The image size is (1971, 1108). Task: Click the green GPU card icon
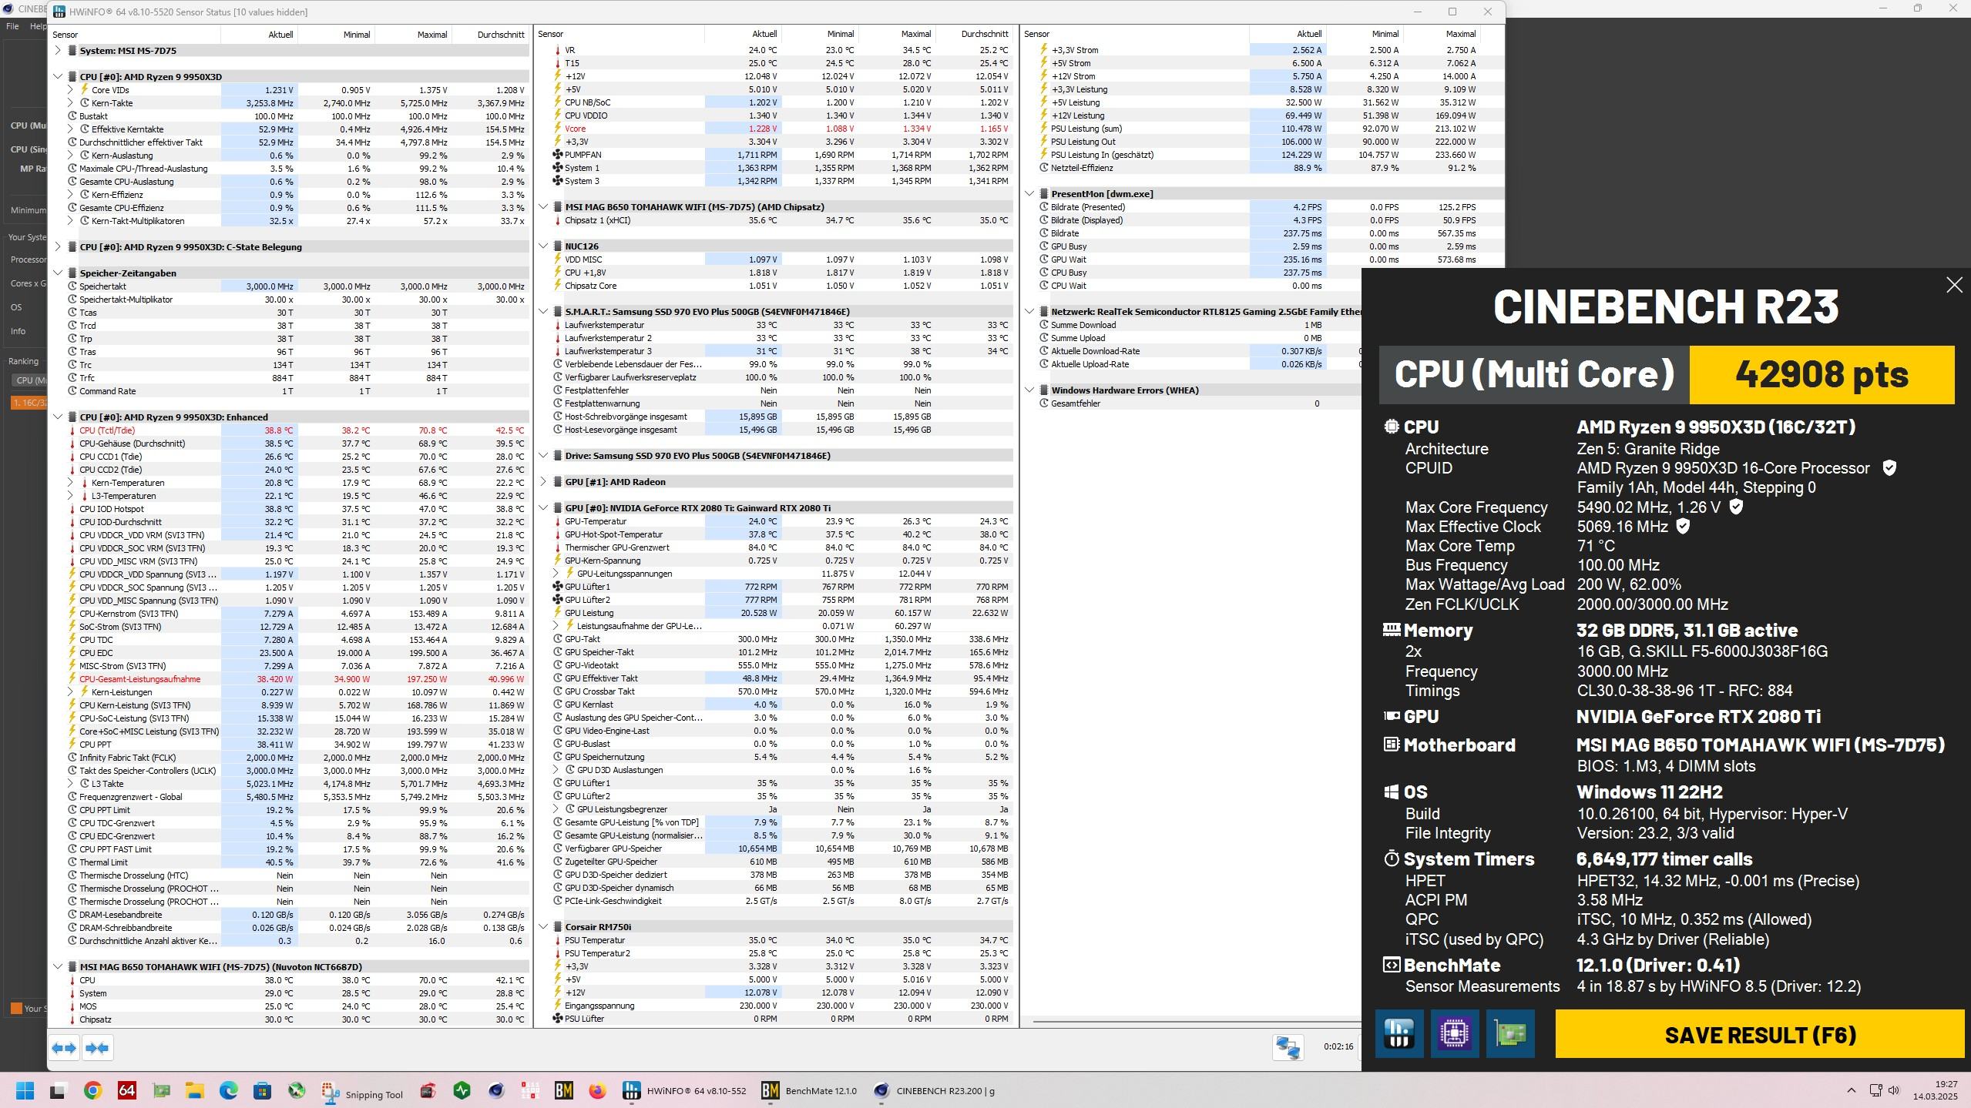pos(1509,1033)
